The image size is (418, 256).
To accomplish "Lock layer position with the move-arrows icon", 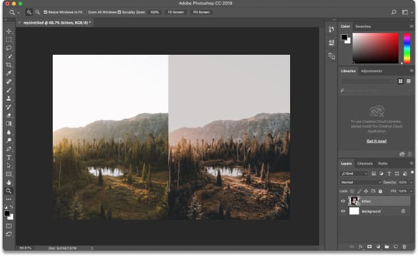I will pos(366,191).
